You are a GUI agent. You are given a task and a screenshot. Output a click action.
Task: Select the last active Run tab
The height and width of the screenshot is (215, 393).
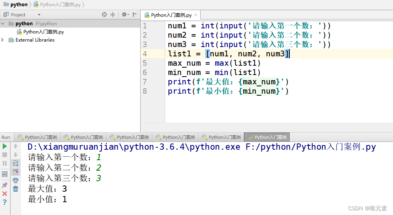pyautogui.click(x=267, y=137)
